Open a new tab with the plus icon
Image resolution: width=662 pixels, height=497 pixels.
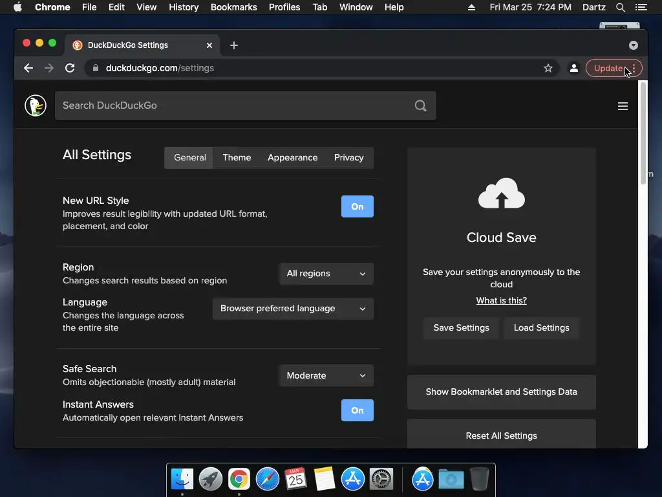(234, 45)
